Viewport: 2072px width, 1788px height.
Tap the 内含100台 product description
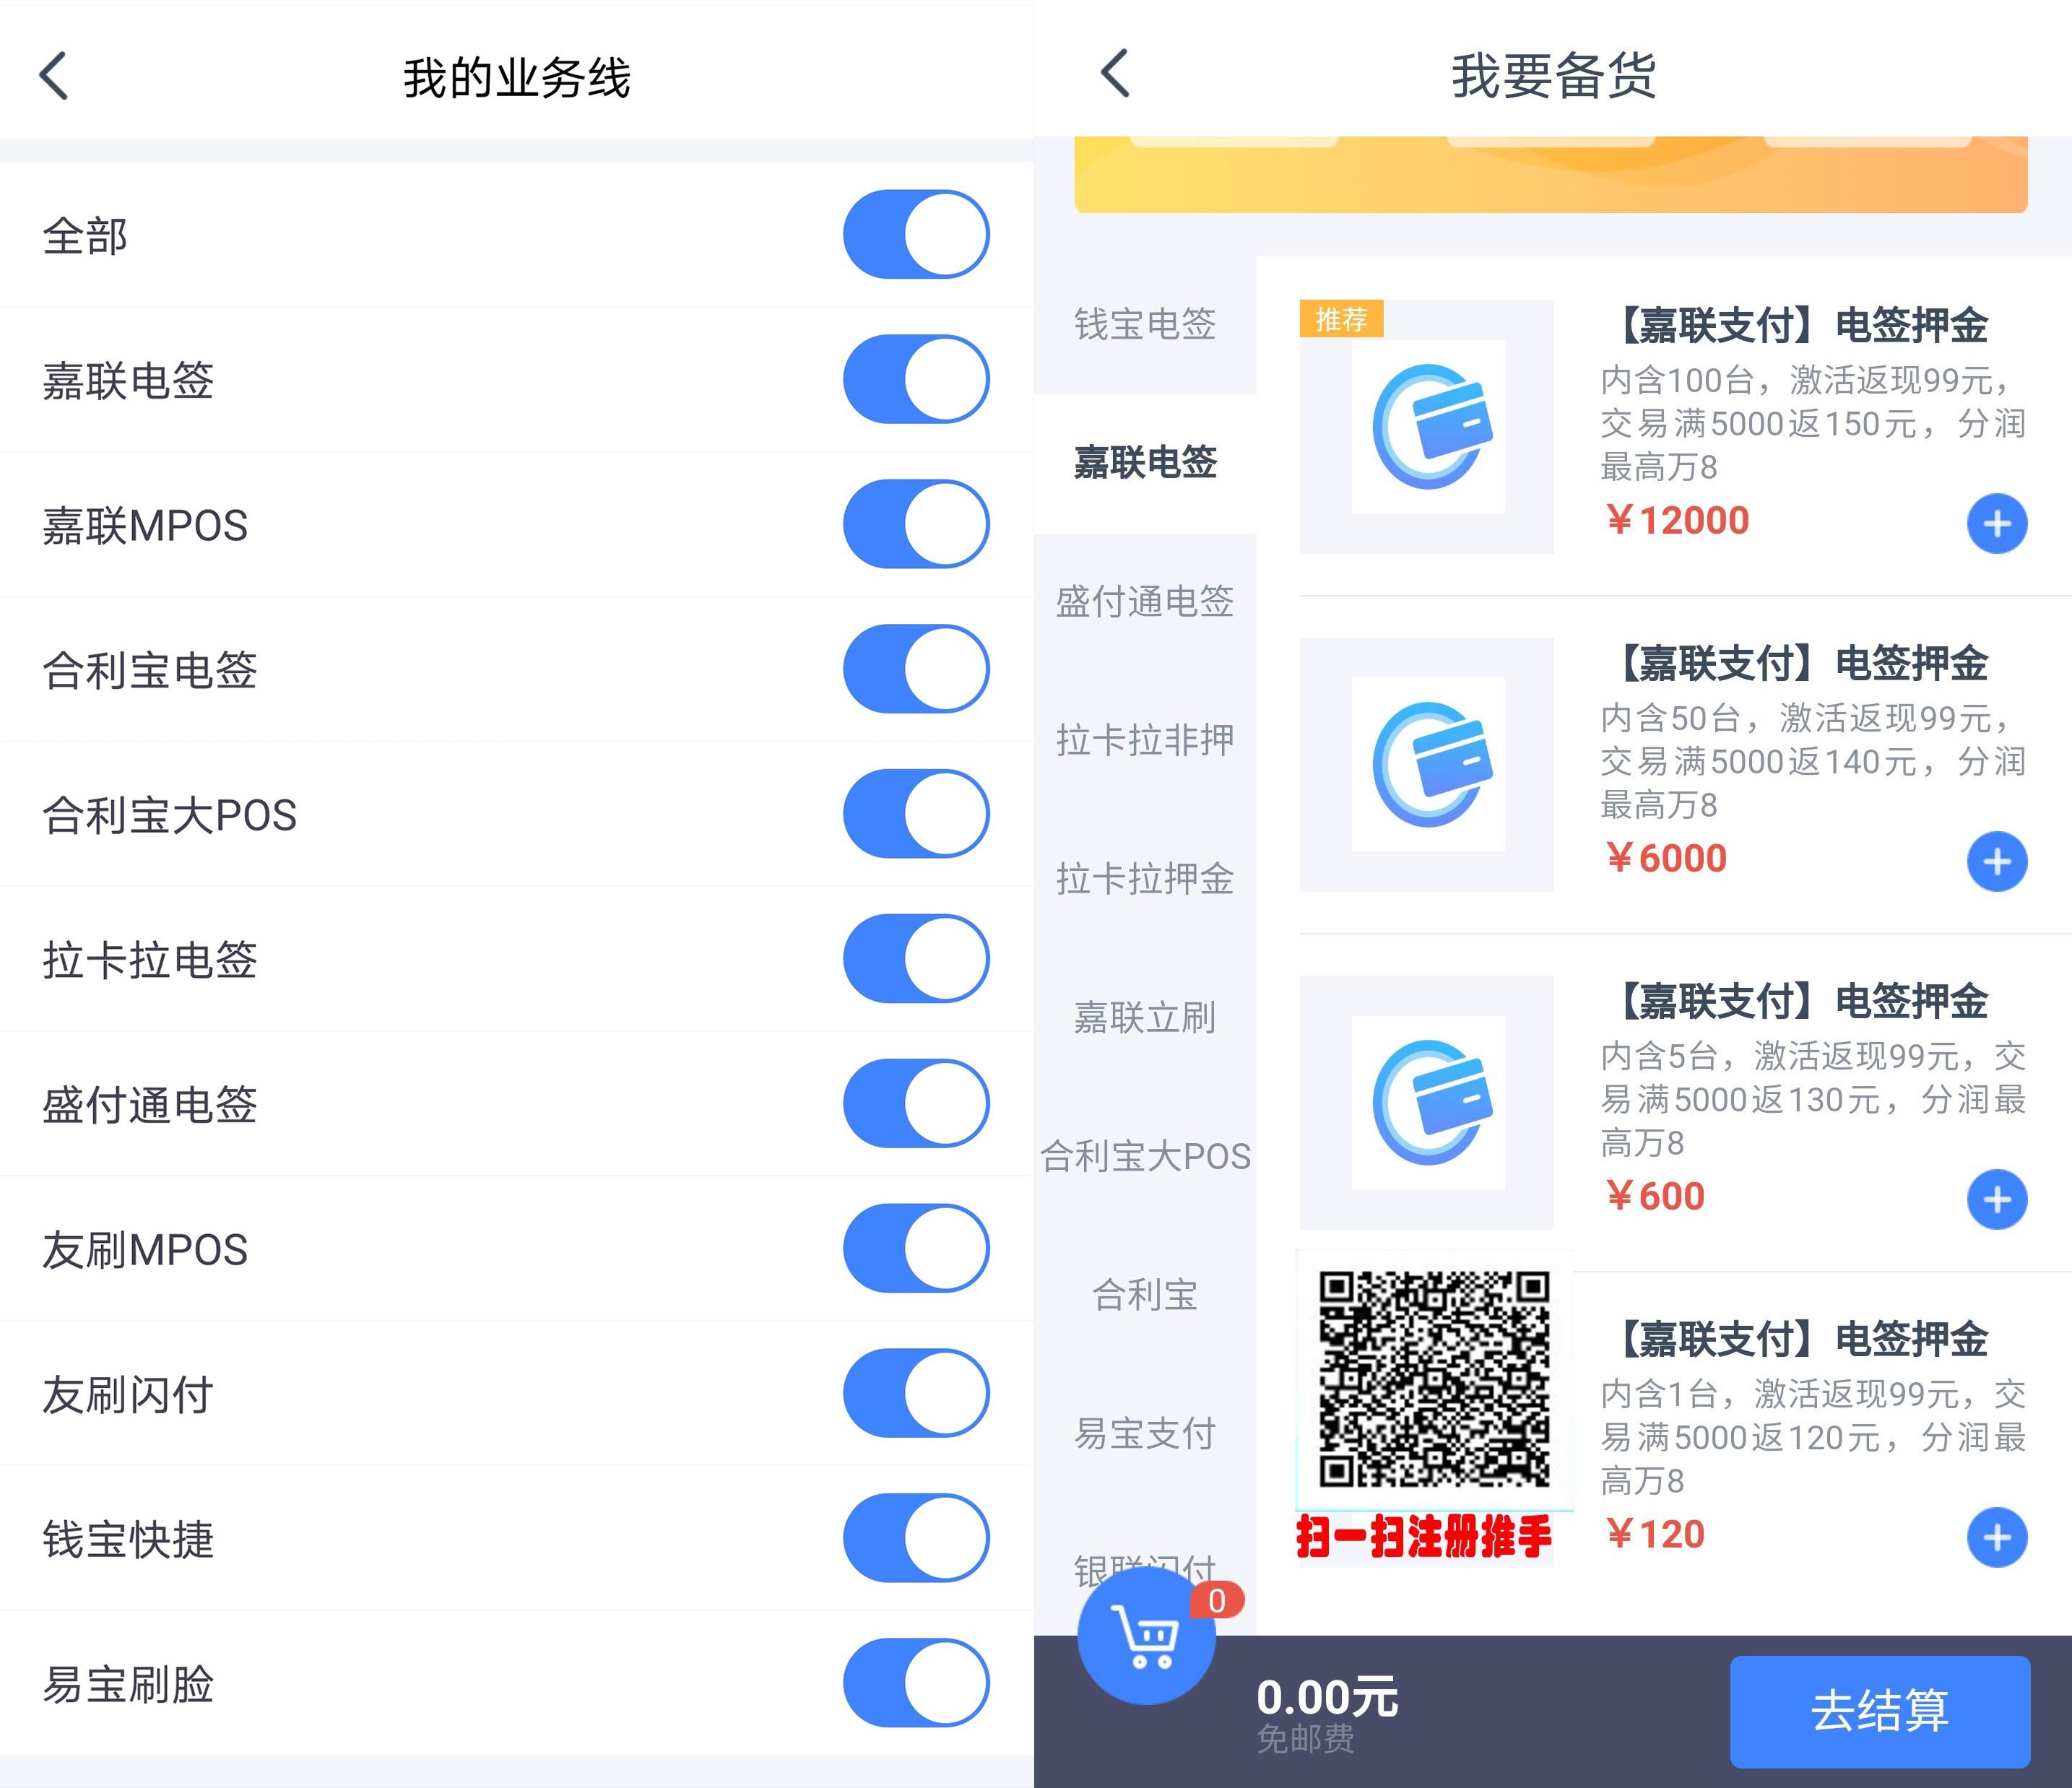pos(1814,424)
